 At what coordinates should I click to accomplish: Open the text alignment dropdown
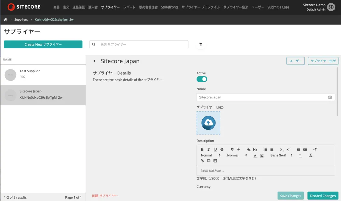300,156
